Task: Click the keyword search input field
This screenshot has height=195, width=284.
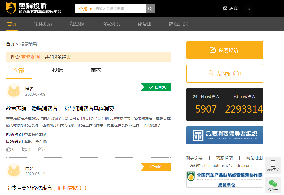Action: (x=119, y=9)
